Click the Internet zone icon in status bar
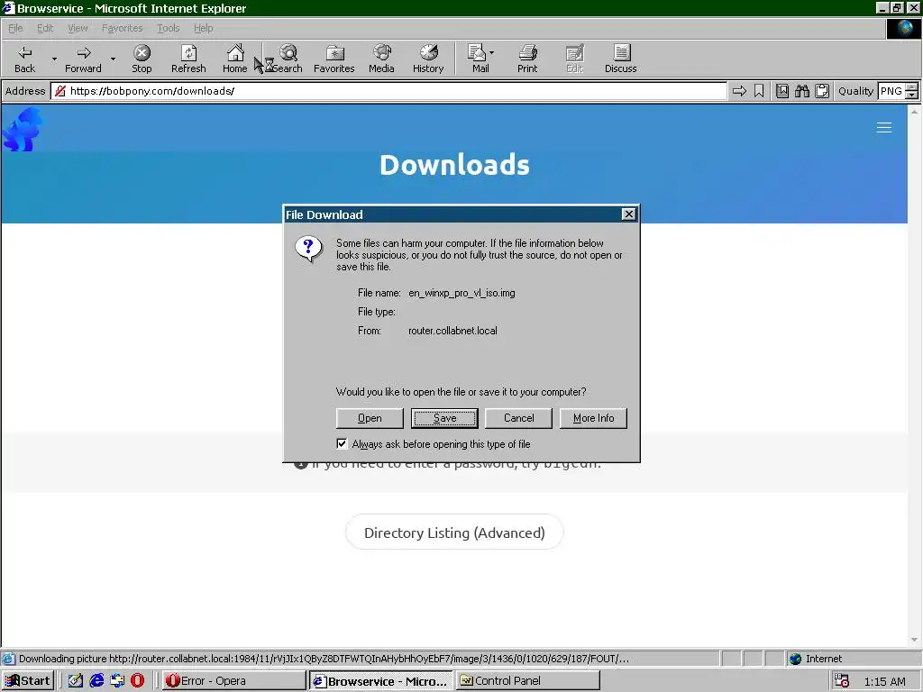923x692 pixels. click(795, 659)
